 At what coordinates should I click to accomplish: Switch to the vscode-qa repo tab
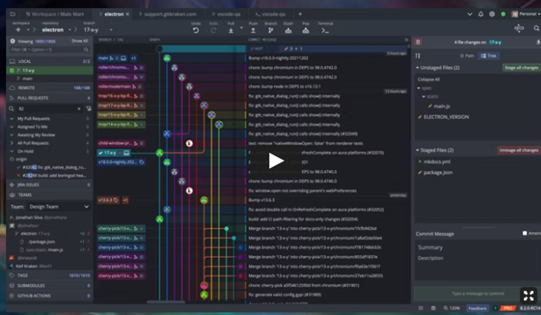coord(226,14)
